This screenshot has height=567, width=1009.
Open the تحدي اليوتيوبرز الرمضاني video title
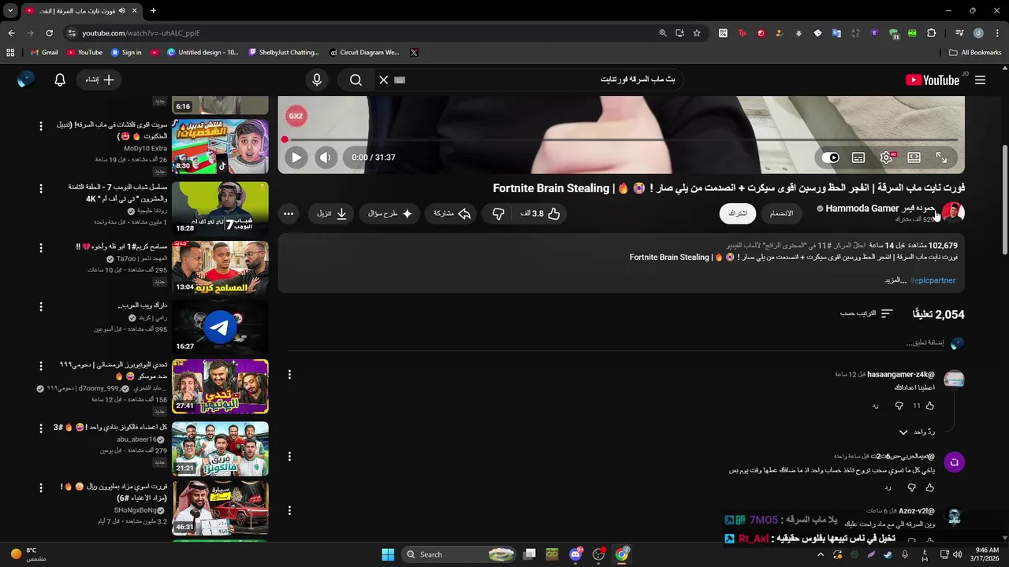pyautogui.click(x=113, y=370)
